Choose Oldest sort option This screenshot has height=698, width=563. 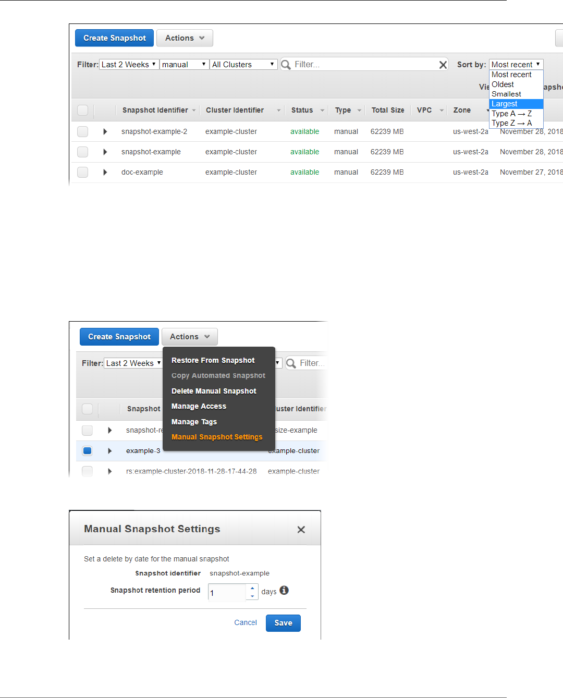(516, 84)
